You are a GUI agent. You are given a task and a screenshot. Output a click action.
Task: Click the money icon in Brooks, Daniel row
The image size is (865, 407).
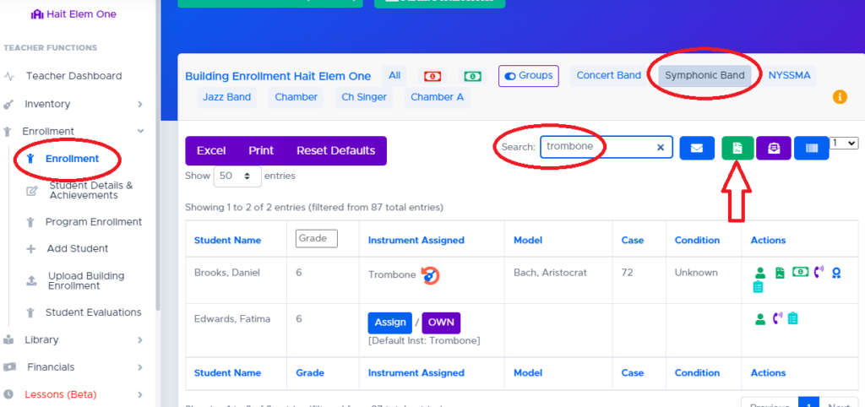[799, 273]
